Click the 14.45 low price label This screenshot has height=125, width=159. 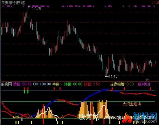coord(113,76)
